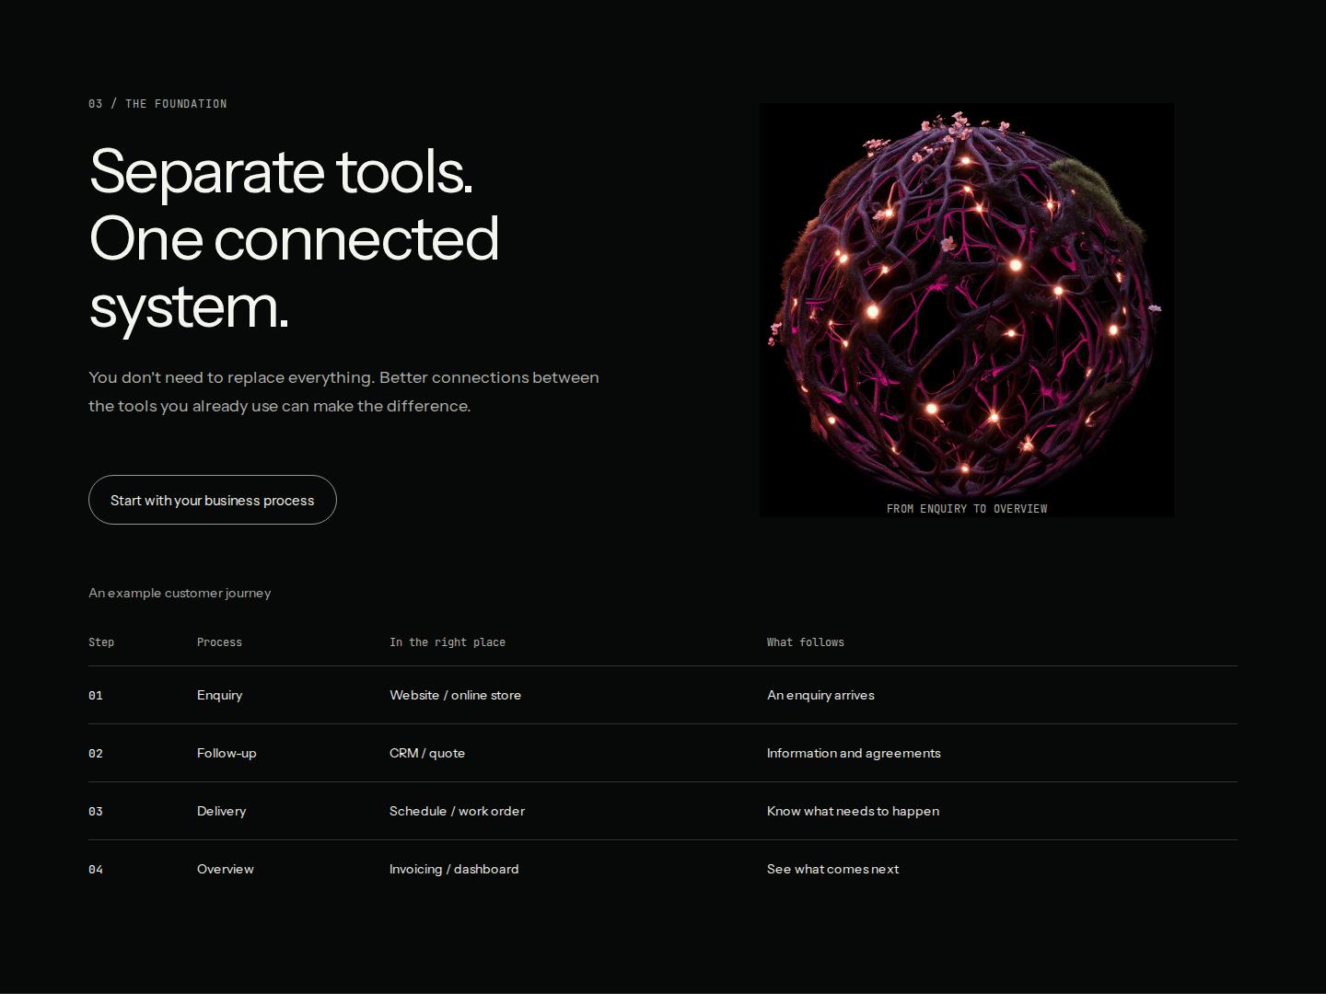The height and width of the screenshot is (994, 1326).
Task: Select the 'See what comes next' cell
Action: pyautogui.click(x=832, y=869)
